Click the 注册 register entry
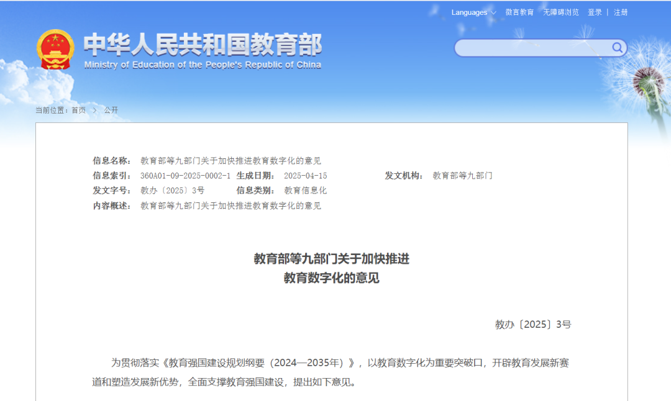 (619, 11)
